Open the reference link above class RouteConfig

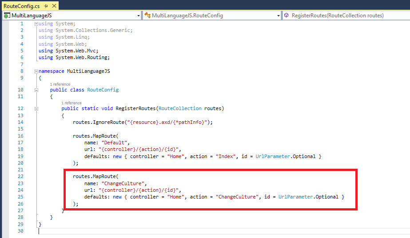pyautogui.click(x=60, y=84)
